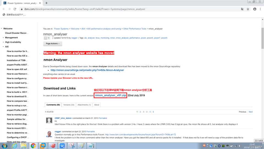
Task: Click the CR9P_Unix_Admin avatar thumbnail
Action: coord(49,121)
